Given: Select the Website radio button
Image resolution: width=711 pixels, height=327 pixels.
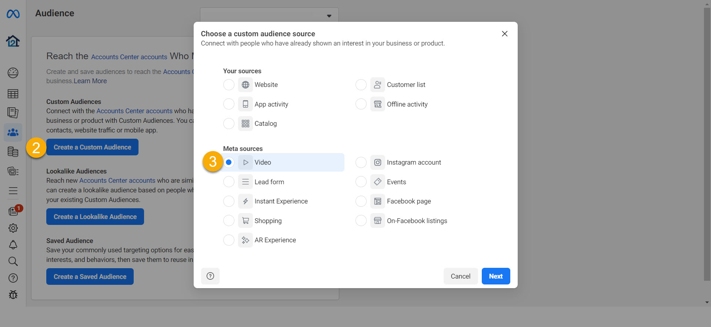Looking at the screenshot, I should coord(229,85).
